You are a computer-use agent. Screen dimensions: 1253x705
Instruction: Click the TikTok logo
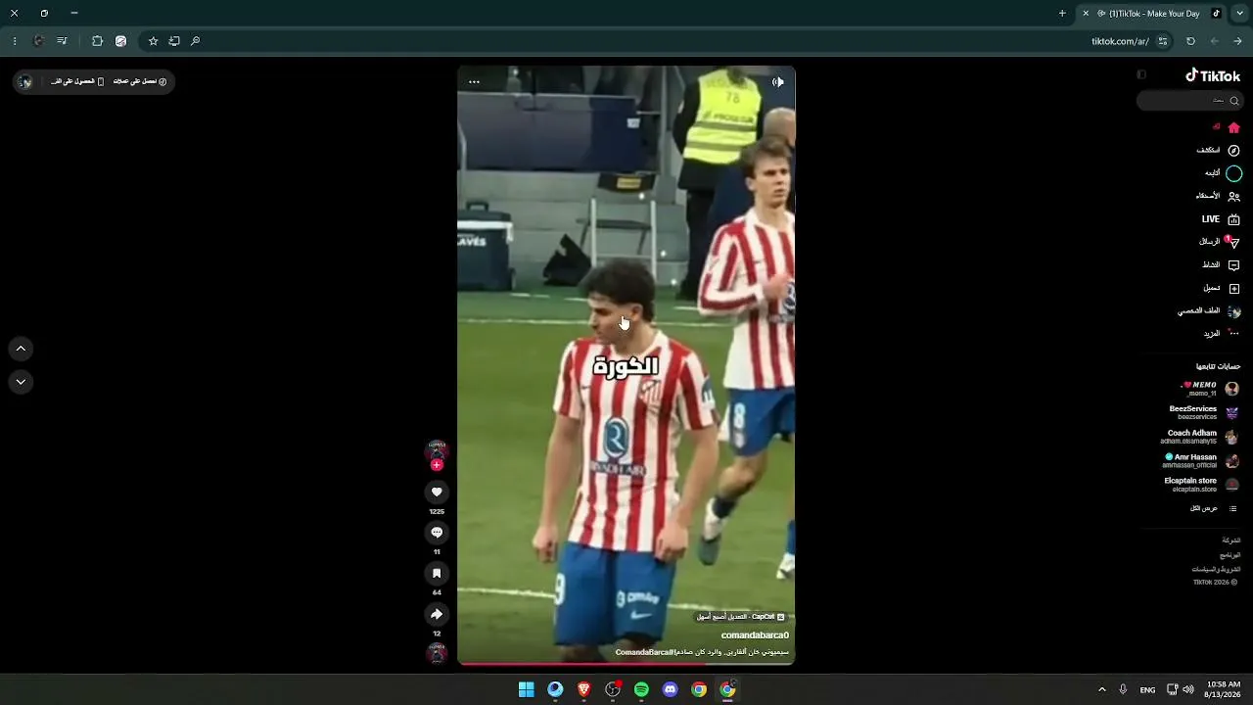point(1213,75)
